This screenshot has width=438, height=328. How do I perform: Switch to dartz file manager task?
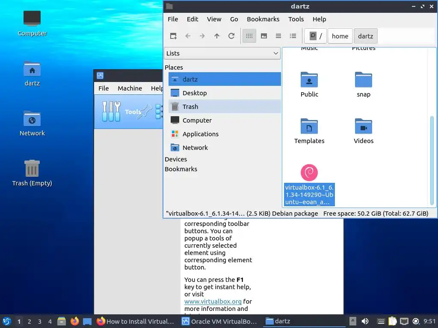[304, 321]
